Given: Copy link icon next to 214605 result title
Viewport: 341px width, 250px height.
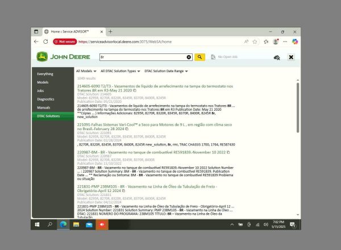Looking at the screenshot, I should [135, 90].
